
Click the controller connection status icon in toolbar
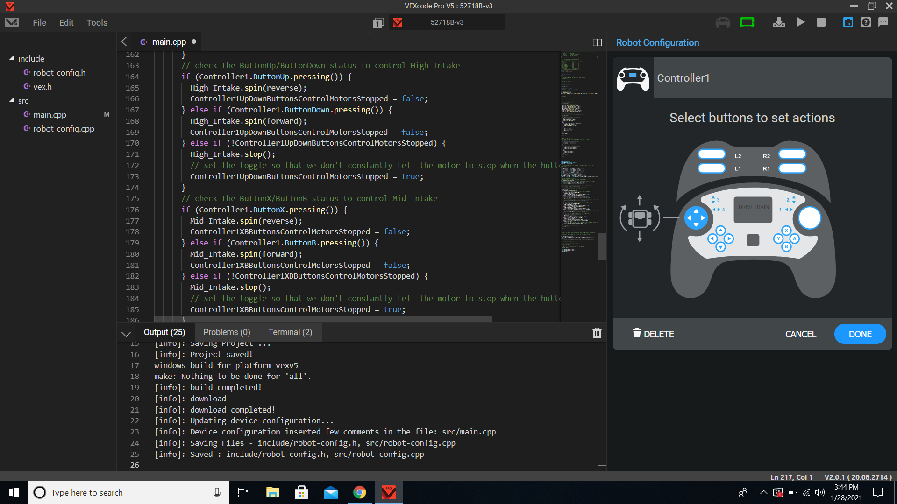click(723, 22)
